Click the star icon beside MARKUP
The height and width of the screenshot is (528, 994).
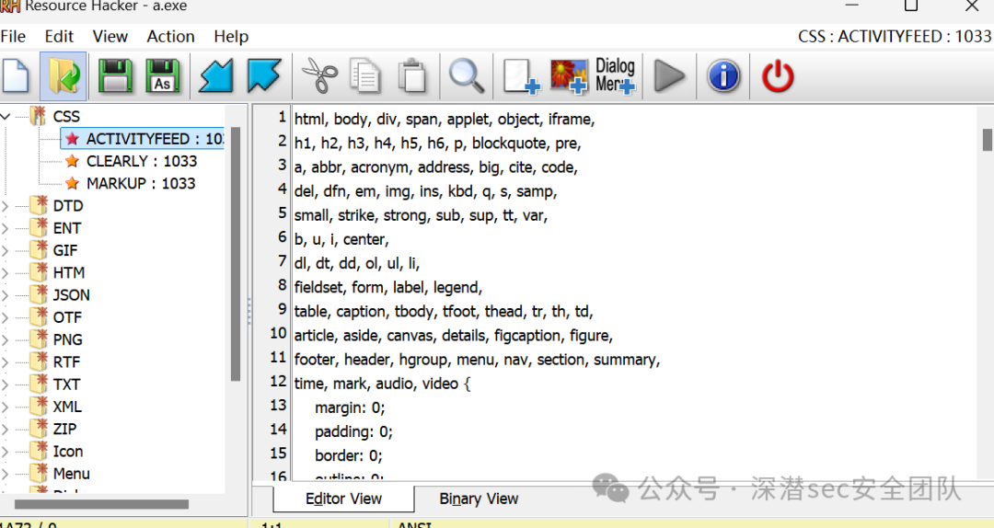(x=73, y=184)
